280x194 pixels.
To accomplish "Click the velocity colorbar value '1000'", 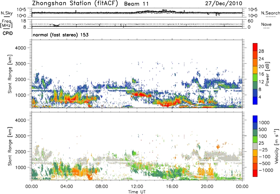I will coord(264,123).
